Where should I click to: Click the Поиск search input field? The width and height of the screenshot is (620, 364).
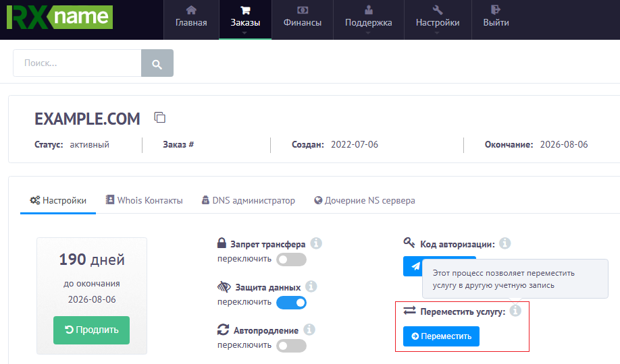click(77, 63)
